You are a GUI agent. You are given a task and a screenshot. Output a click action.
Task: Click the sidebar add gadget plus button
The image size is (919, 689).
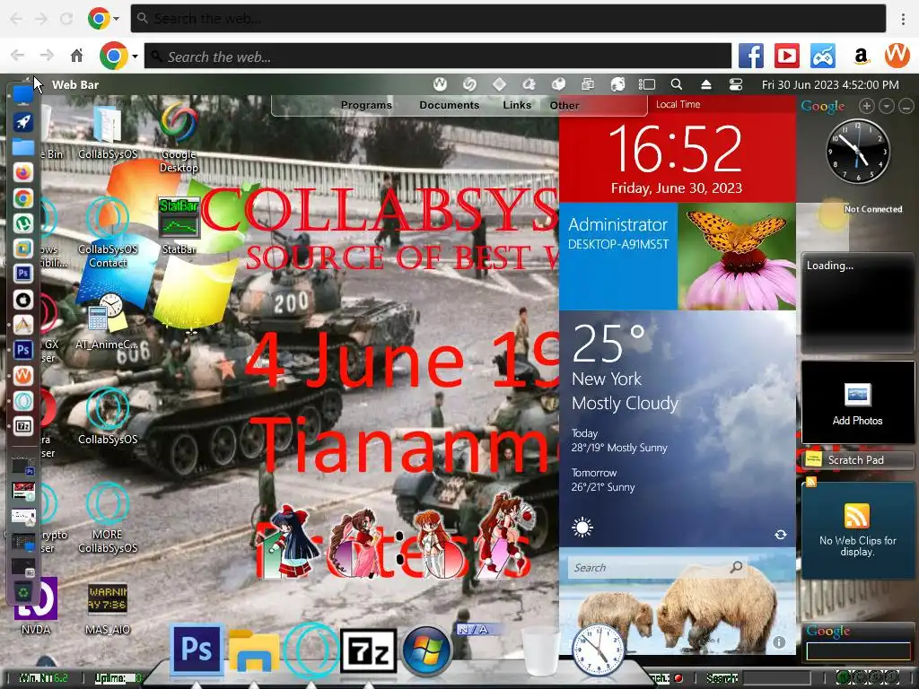[867, 106]
